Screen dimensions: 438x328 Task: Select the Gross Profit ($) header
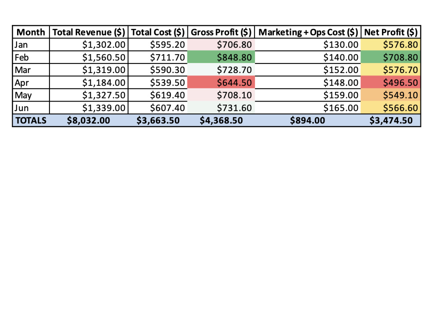(221, 32)
